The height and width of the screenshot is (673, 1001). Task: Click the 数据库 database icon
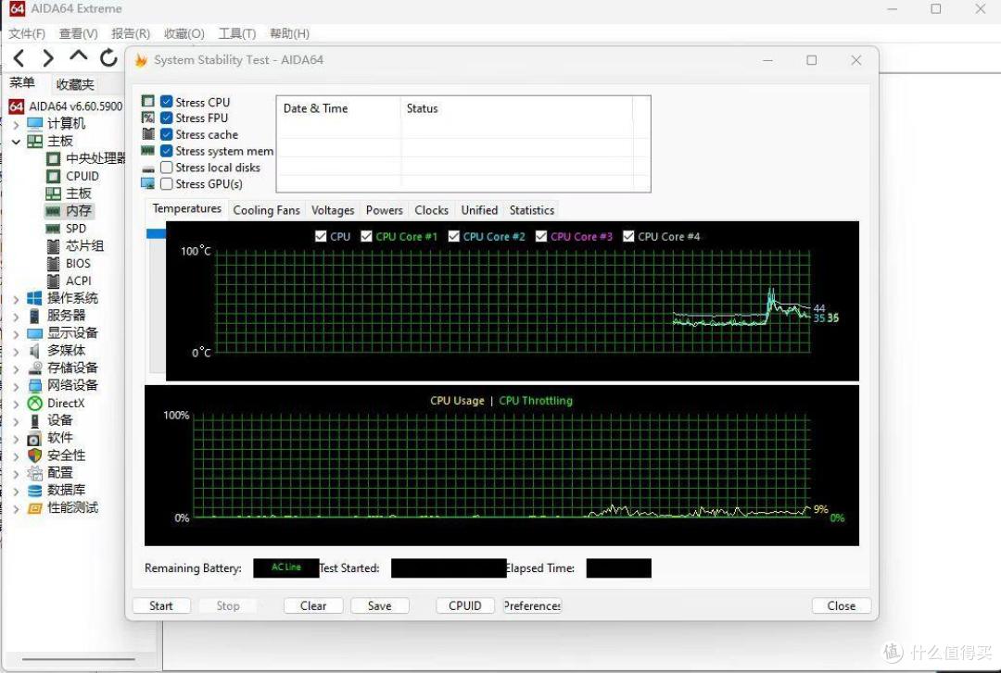34,491
